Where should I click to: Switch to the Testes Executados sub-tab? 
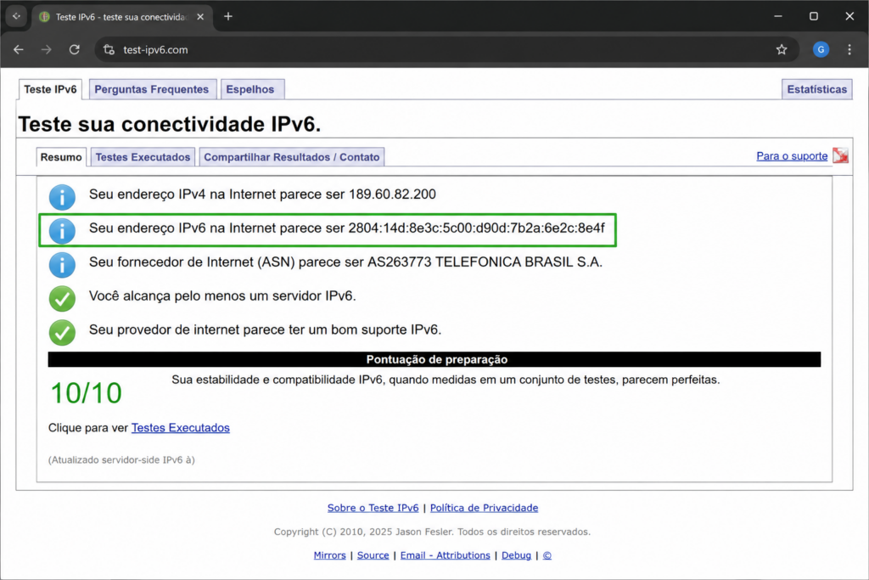(x=143, y=157)
